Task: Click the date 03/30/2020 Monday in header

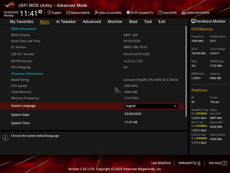Action: point(11,14)
